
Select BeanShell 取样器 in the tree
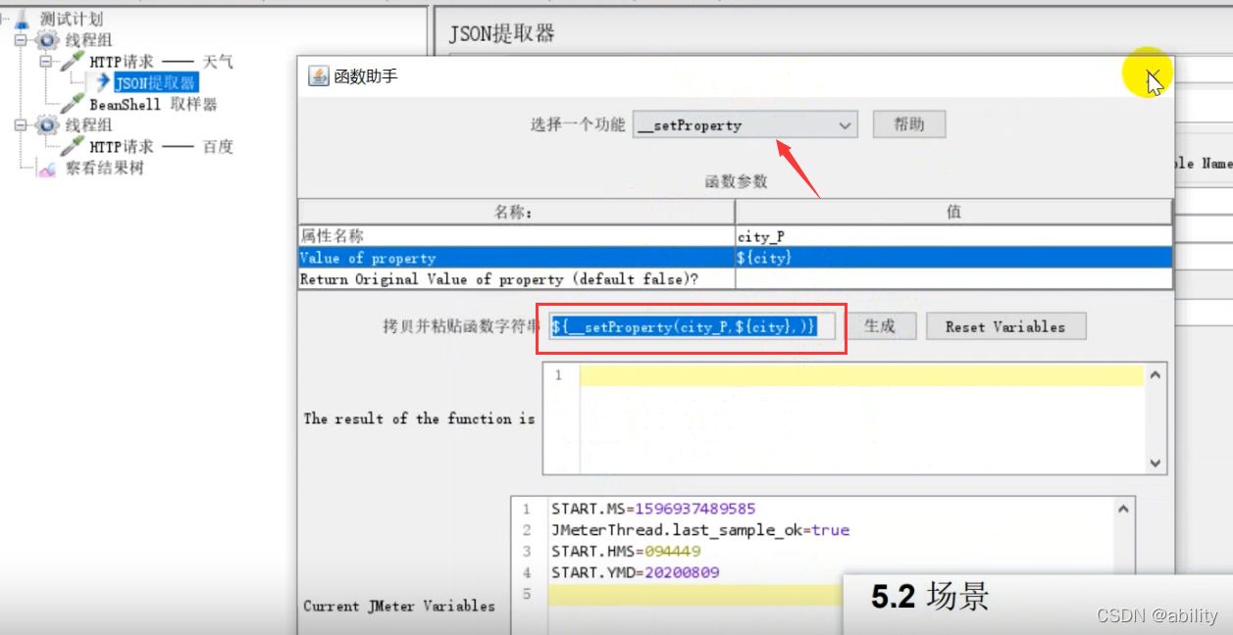point(153,104)
